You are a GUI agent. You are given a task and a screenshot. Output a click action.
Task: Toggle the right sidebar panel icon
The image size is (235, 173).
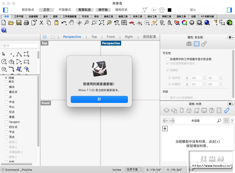tap(229, 10)
